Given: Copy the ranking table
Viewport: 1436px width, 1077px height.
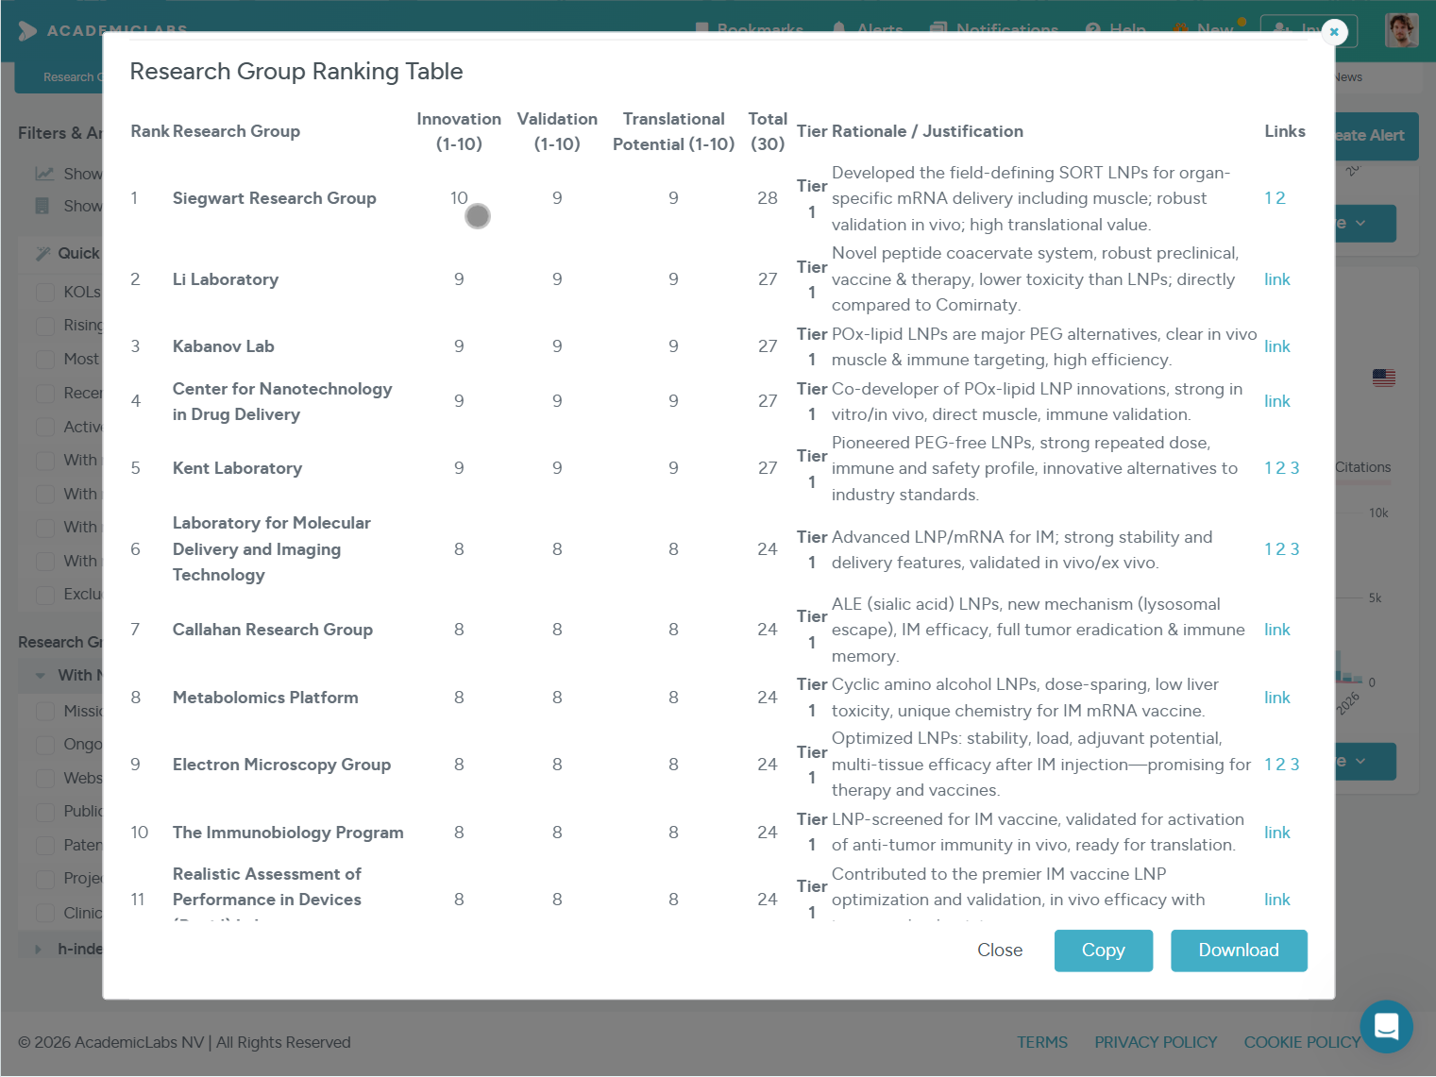Looking at the screenshot, I should pos(1103,951).
